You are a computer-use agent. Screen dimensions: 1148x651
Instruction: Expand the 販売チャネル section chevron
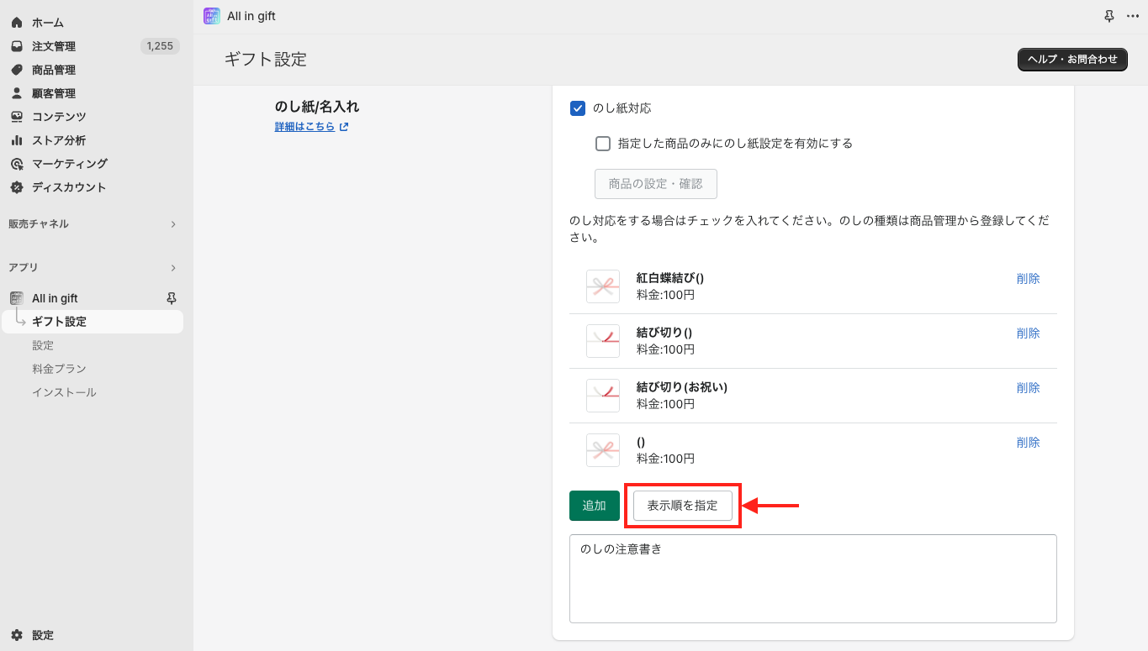pyautogui.click(x=173, y=224)
